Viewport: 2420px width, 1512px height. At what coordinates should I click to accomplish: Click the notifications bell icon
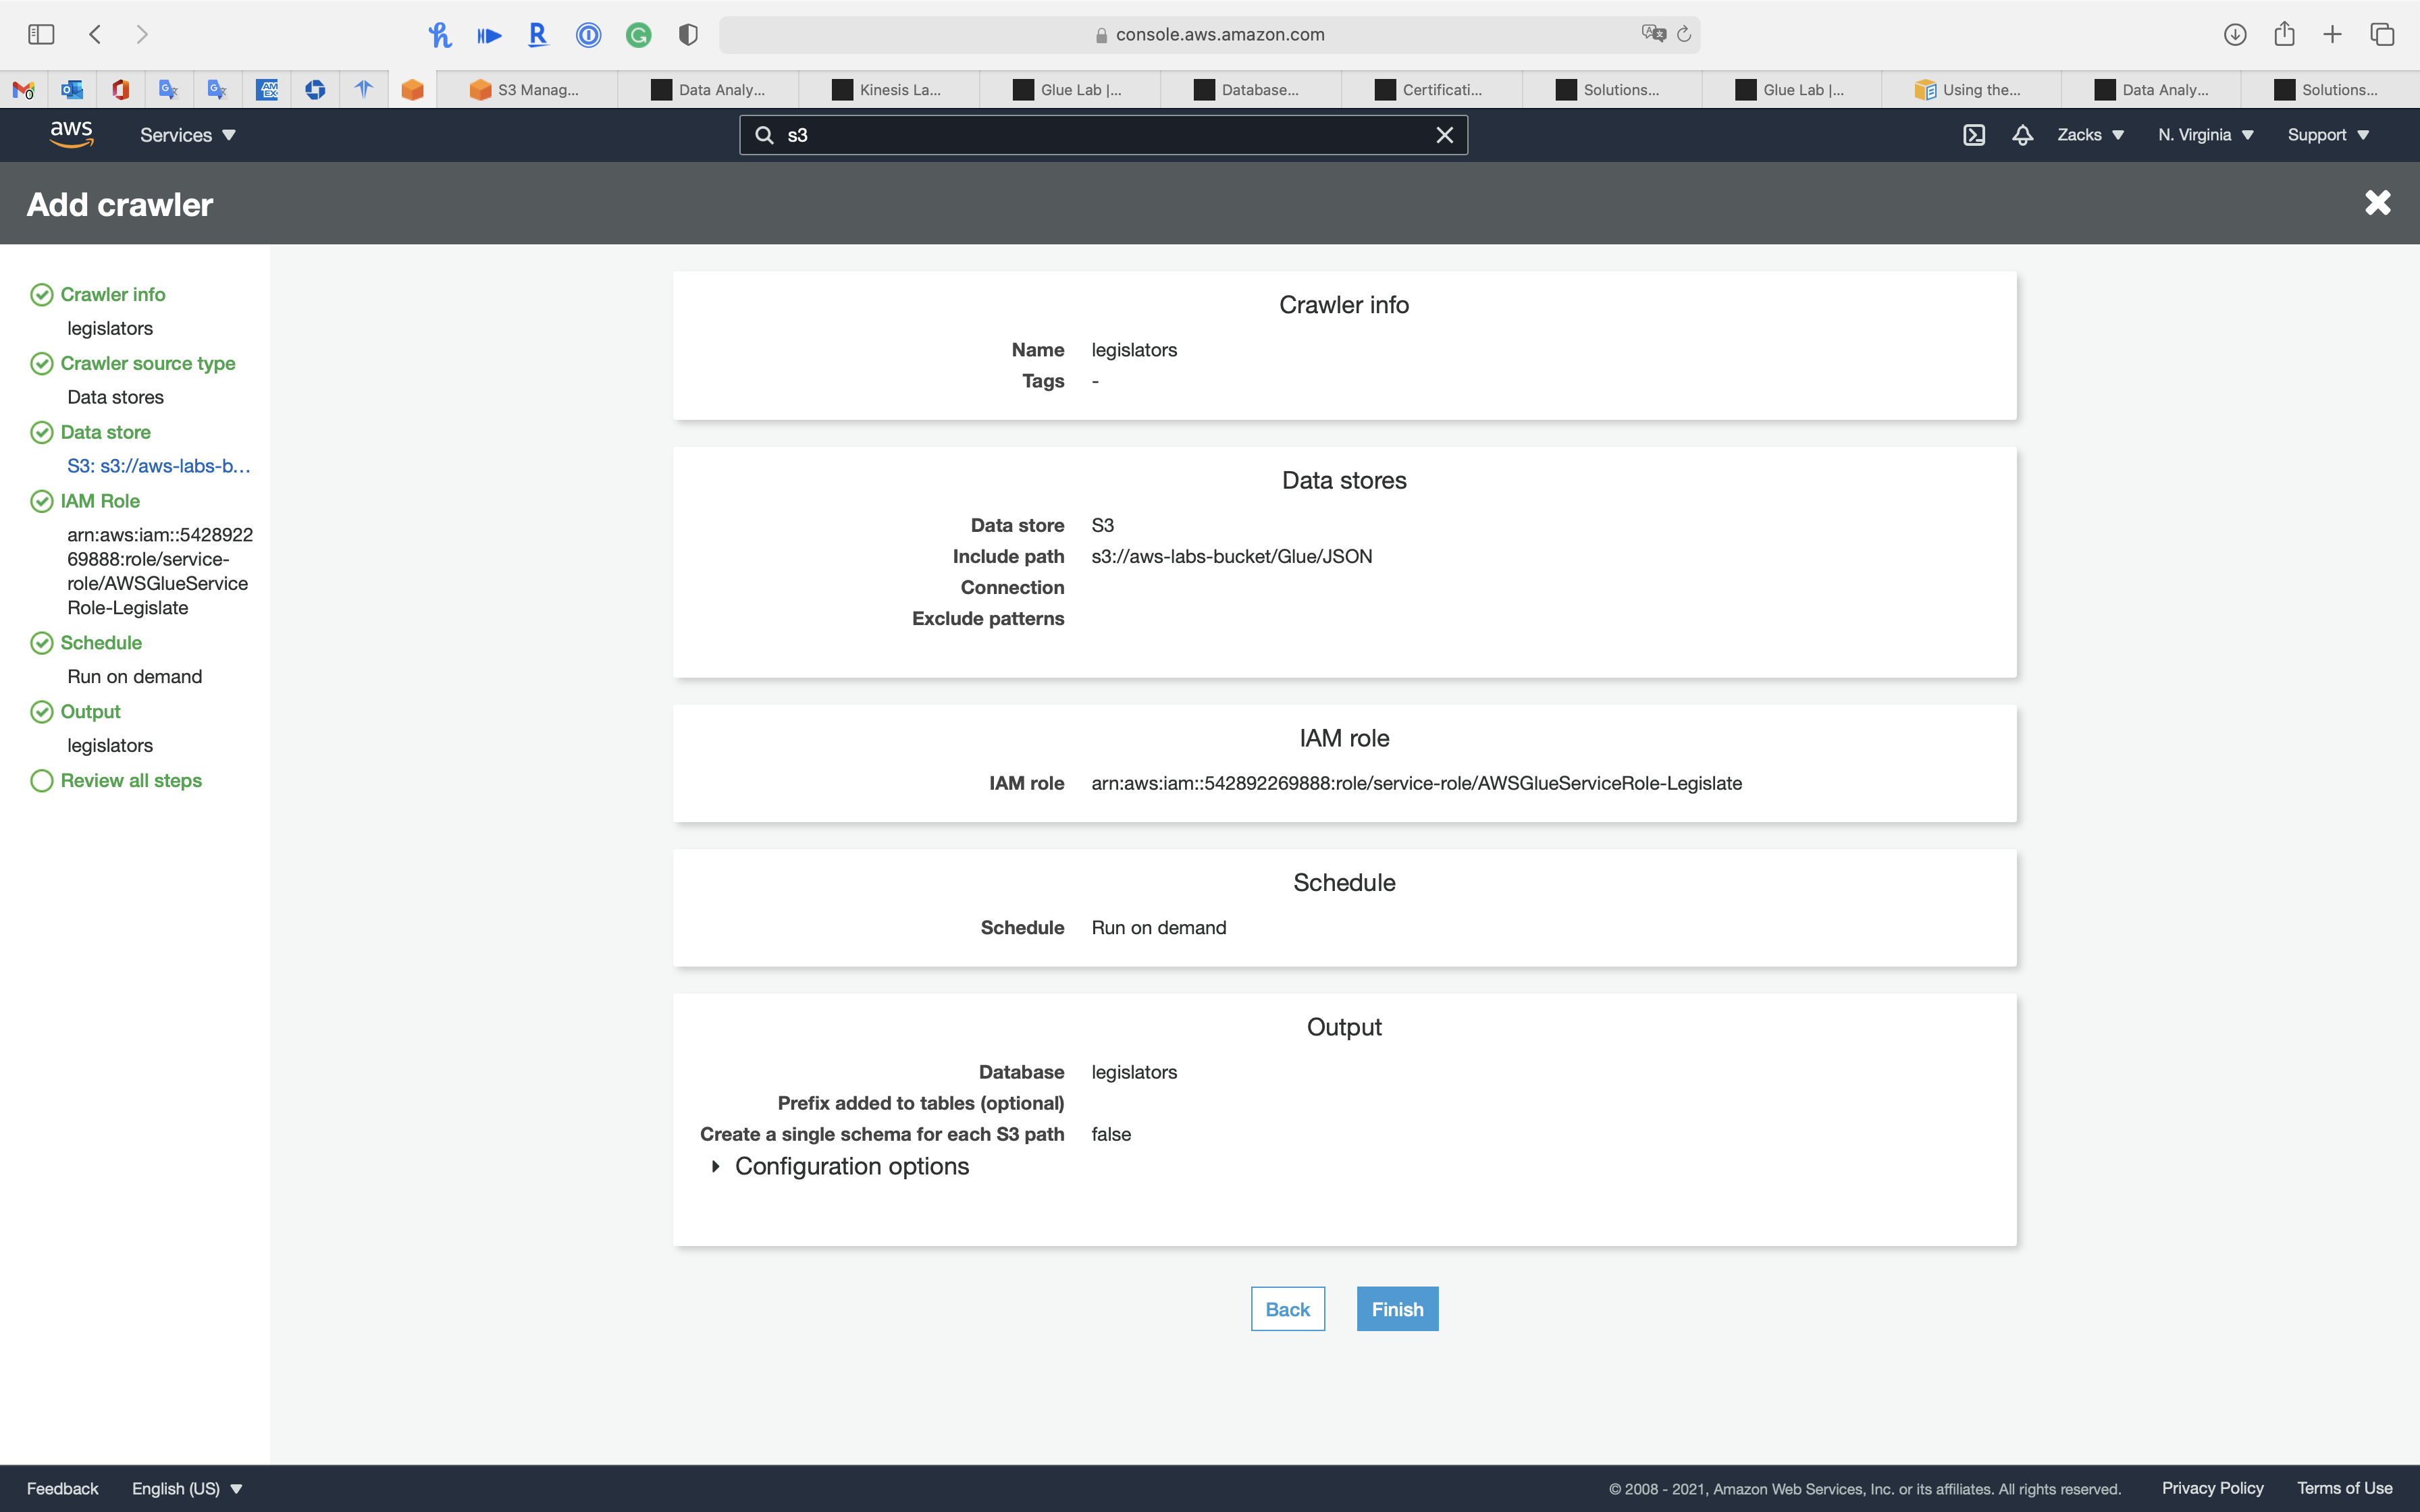tap(2022, 135)
